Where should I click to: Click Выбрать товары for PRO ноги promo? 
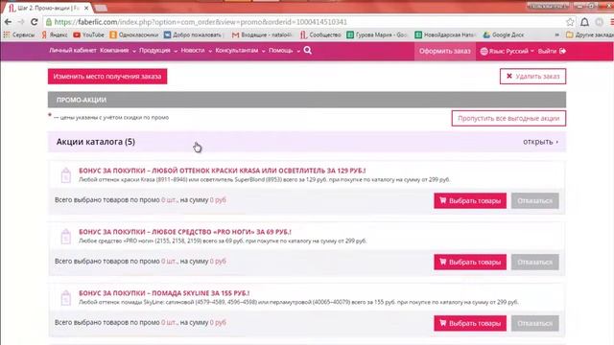tap(470, 262)
